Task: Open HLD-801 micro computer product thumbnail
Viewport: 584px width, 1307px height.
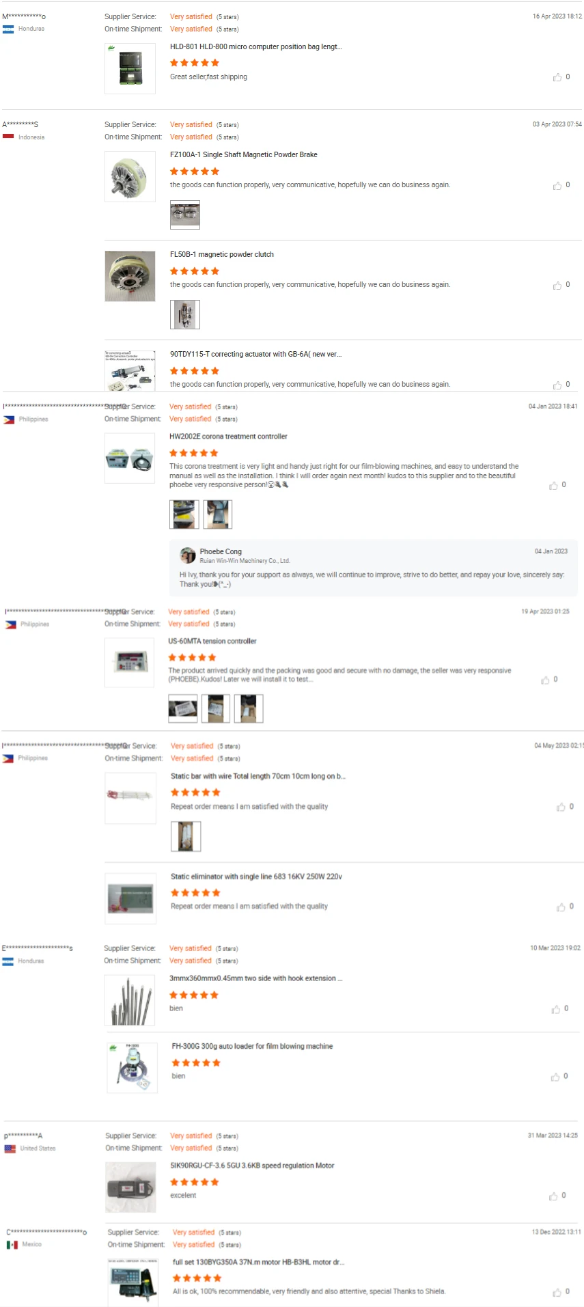Action: coord(130,68)
